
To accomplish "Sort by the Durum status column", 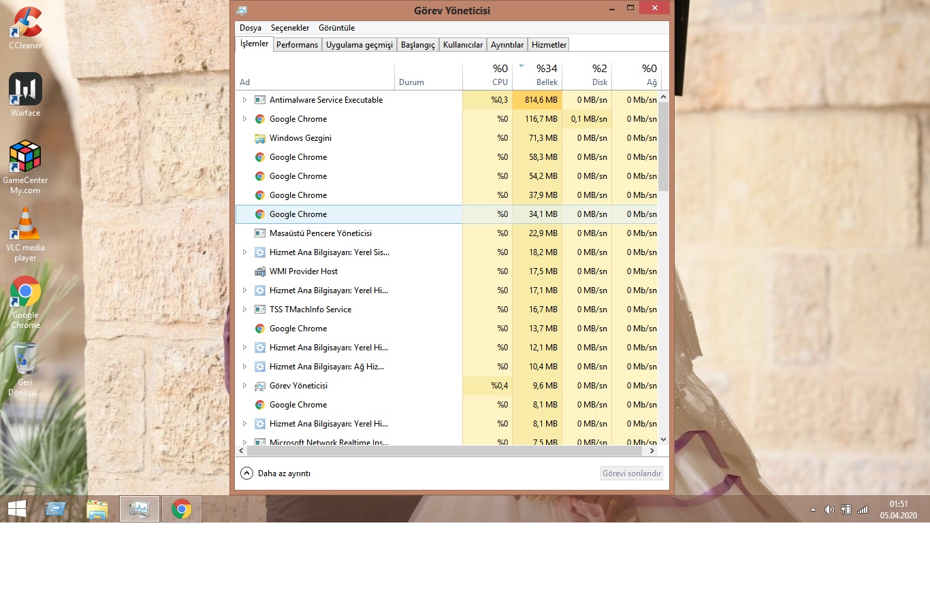I will [429, 75].
